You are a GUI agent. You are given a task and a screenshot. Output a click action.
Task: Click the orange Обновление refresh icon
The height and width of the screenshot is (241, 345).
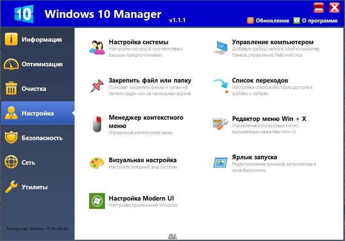tap(250, 20)
